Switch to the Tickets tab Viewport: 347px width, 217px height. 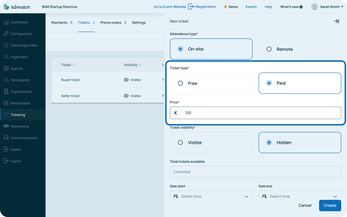coord(86,23)
